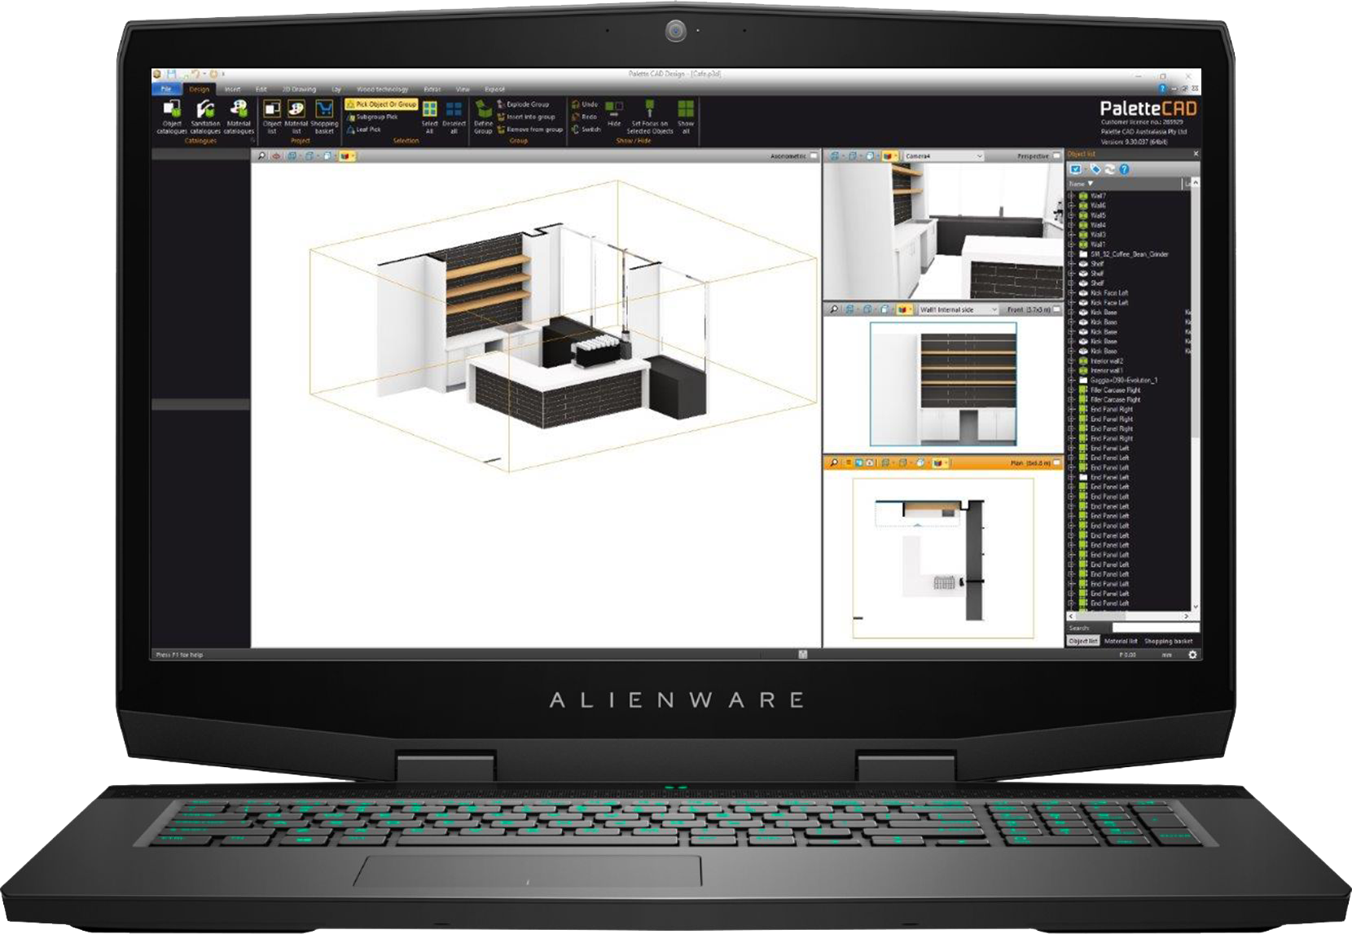Click the tag icon in Object list toolbar
Image resolution: width=1352 pixels, height=934 pixels.
[1095, 169]
